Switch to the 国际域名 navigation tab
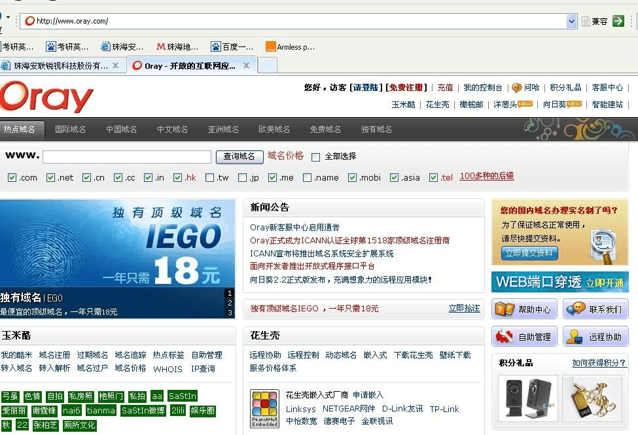The image size is (638, 435). click(x=71, y=130)
